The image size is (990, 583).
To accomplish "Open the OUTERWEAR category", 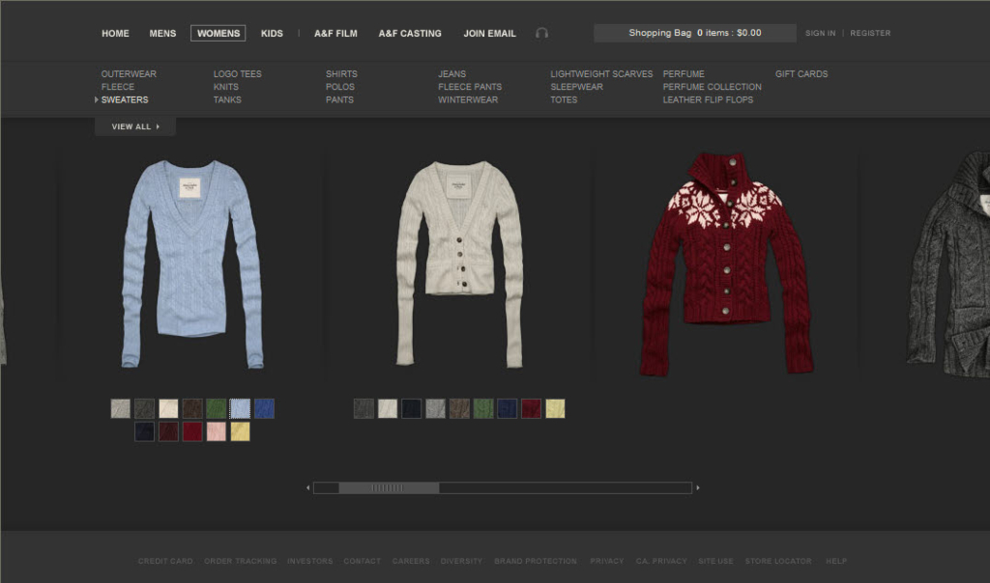I will pos(129,73).
